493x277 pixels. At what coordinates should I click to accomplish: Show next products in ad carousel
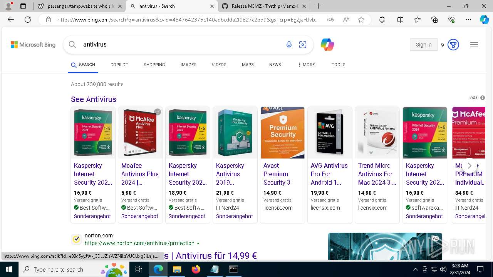coord(469,165)
